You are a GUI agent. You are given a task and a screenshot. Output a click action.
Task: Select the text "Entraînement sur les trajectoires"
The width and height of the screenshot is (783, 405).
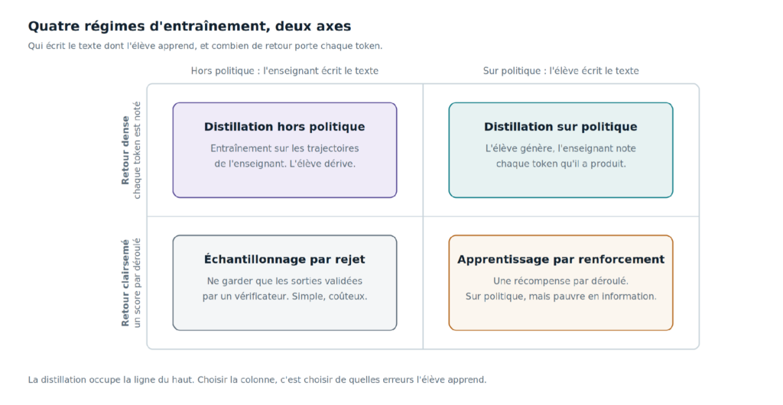tap(284, 149)
